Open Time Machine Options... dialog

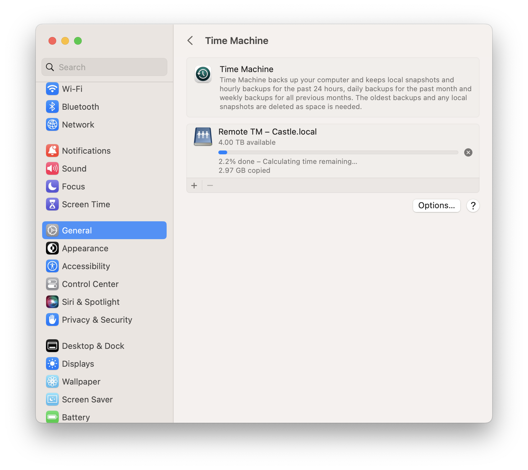(437, 206)
